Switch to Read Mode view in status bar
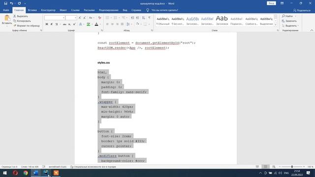Viewport: 315px width, 177px height. click(x=257, y=167)
